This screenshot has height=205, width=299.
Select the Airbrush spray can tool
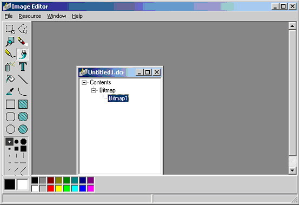10,67
